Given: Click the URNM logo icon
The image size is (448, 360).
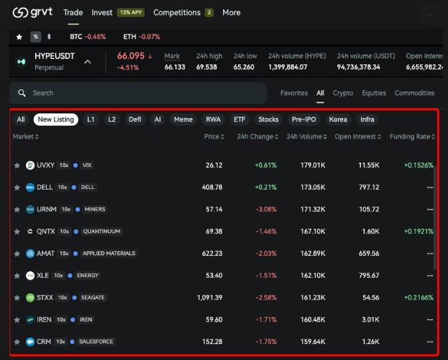Looking at the screenshot, I should click(x=30, y=210).
